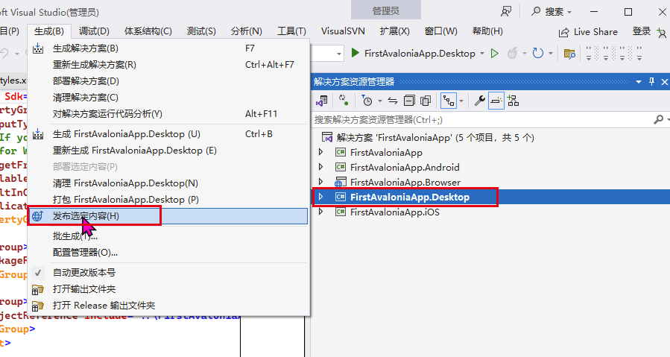This screenshot has width=670, height=357.
Task: Click the feedback icon in title bar
Action: (506, 11)
